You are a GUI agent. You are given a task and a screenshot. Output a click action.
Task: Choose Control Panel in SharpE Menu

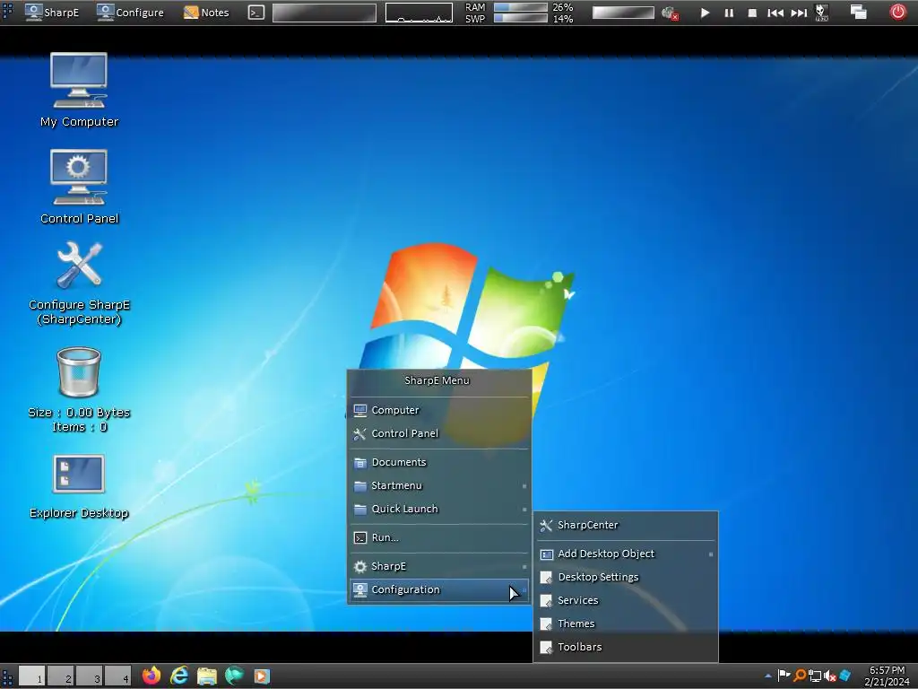[439, 433]
